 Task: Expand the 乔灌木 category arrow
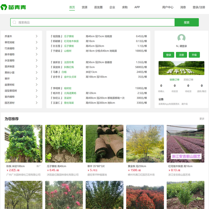[37, 36]
